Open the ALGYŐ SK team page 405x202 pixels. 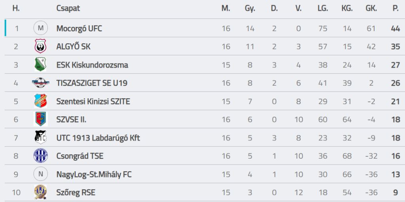click(73, 47)
